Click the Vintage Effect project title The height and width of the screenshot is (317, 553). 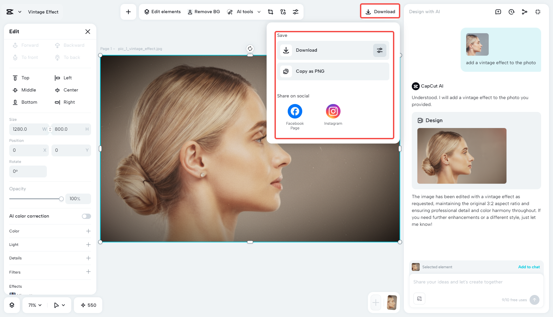point(43,12)
